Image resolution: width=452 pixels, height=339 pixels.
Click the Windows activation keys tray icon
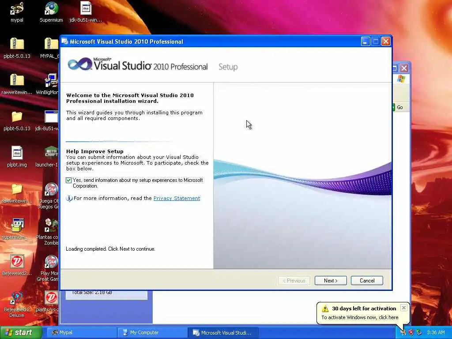403,332
